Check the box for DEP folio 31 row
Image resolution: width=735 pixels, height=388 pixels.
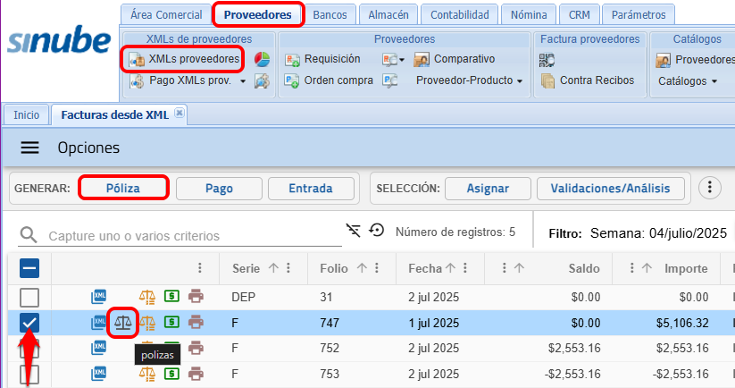(x=29, y=297)
